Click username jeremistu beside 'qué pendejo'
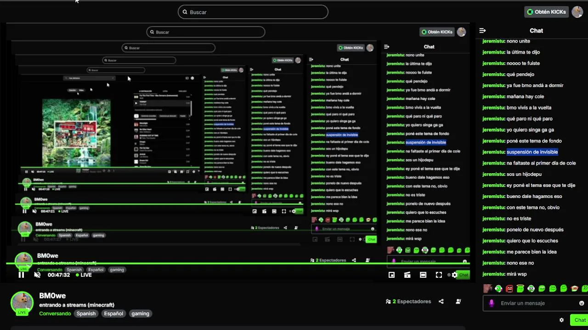 (494, 74)
